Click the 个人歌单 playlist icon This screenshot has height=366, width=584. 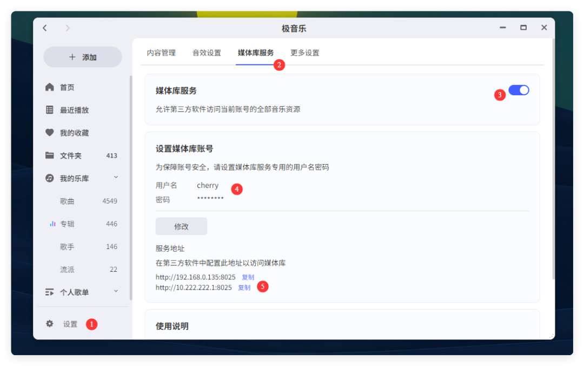(50, 292)
